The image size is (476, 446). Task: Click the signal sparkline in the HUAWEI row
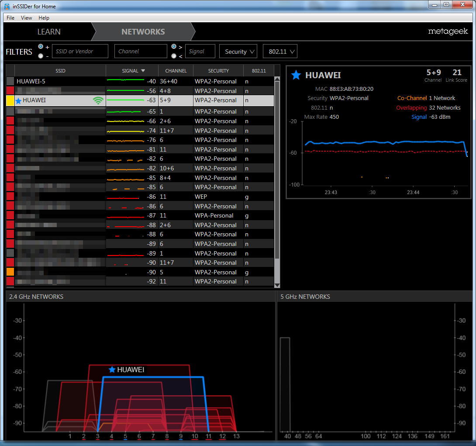tap(125, 100)
